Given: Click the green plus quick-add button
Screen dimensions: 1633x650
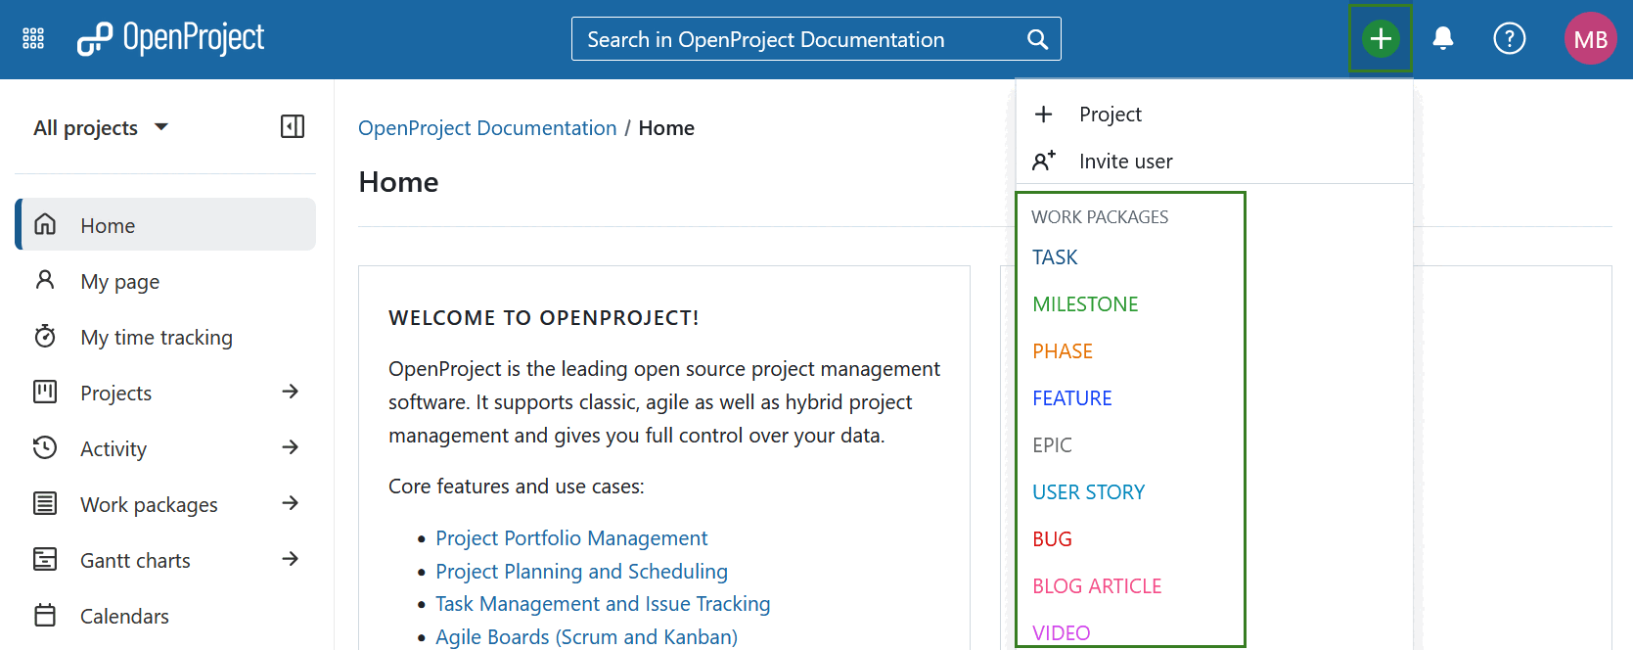Looking at the screenshot, I should (1380, 39).
